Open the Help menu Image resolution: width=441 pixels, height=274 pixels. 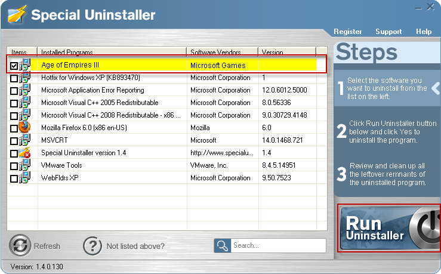[424, 32]
